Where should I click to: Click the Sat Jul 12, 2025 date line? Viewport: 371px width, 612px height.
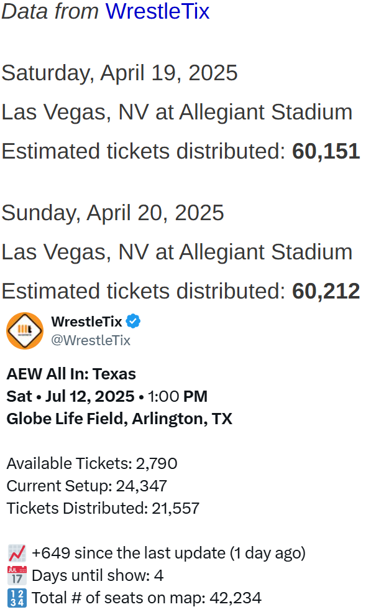tap(107, 396)
